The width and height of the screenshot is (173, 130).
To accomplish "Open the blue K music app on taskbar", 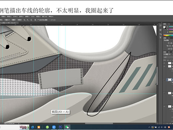I will [54, 127].
